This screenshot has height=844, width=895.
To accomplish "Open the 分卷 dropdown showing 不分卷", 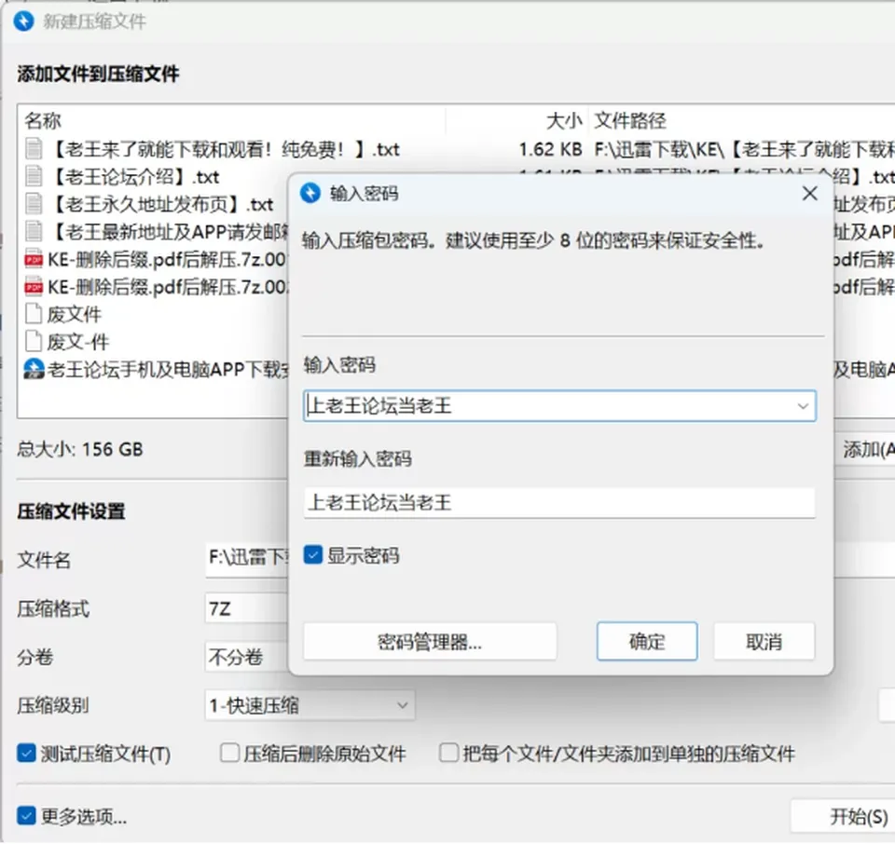I will pos(246,657).
